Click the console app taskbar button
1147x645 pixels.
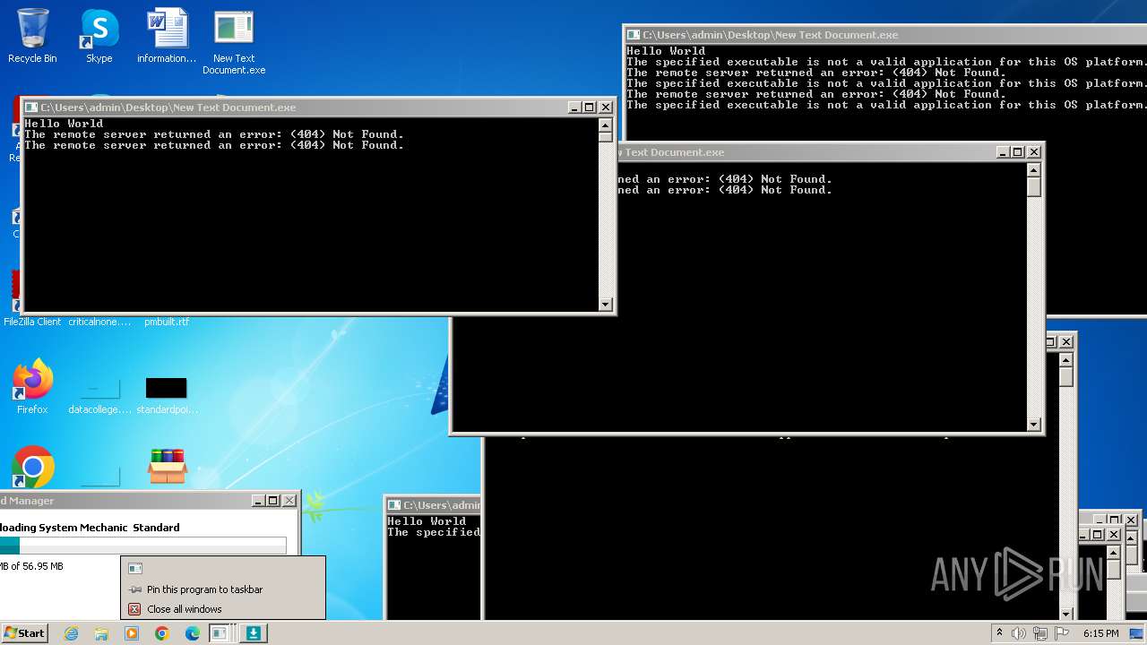(x=220, y=633)
